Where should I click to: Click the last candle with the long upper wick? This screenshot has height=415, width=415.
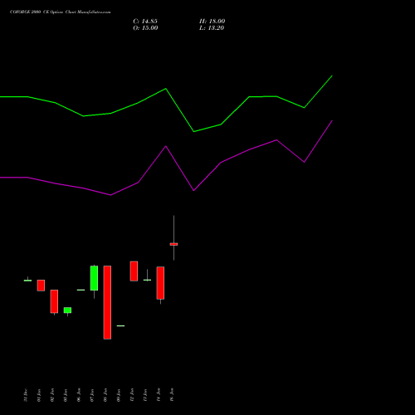[173, 244]
